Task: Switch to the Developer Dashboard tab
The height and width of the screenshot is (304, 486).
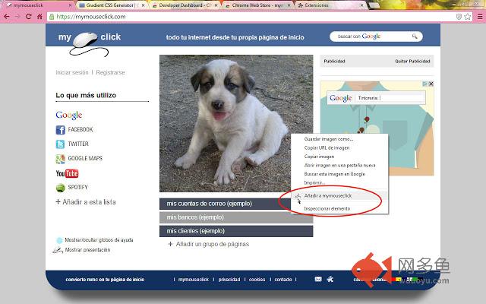Action: 185,5
